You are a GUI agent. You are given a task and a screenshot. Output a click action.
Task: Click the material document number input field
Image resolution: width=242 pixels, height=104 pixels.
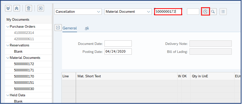(x=168, y=11)
